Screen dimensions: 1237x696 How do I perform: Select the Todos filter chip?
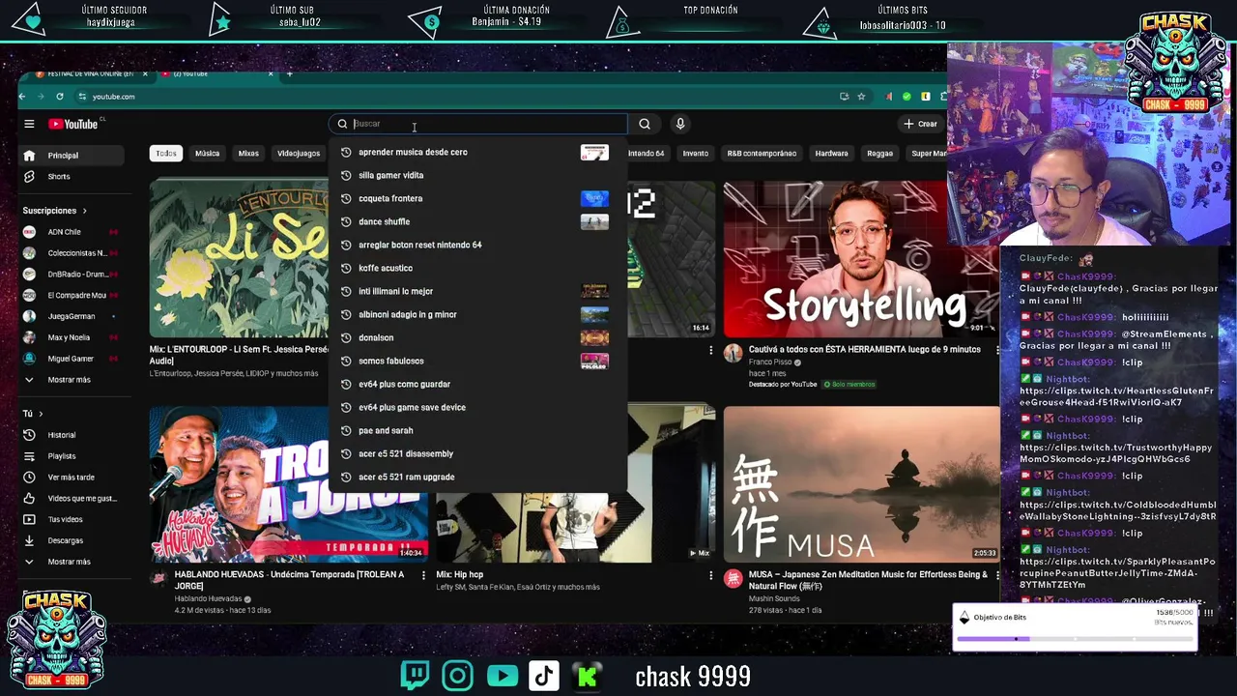(x=166, y=153)
